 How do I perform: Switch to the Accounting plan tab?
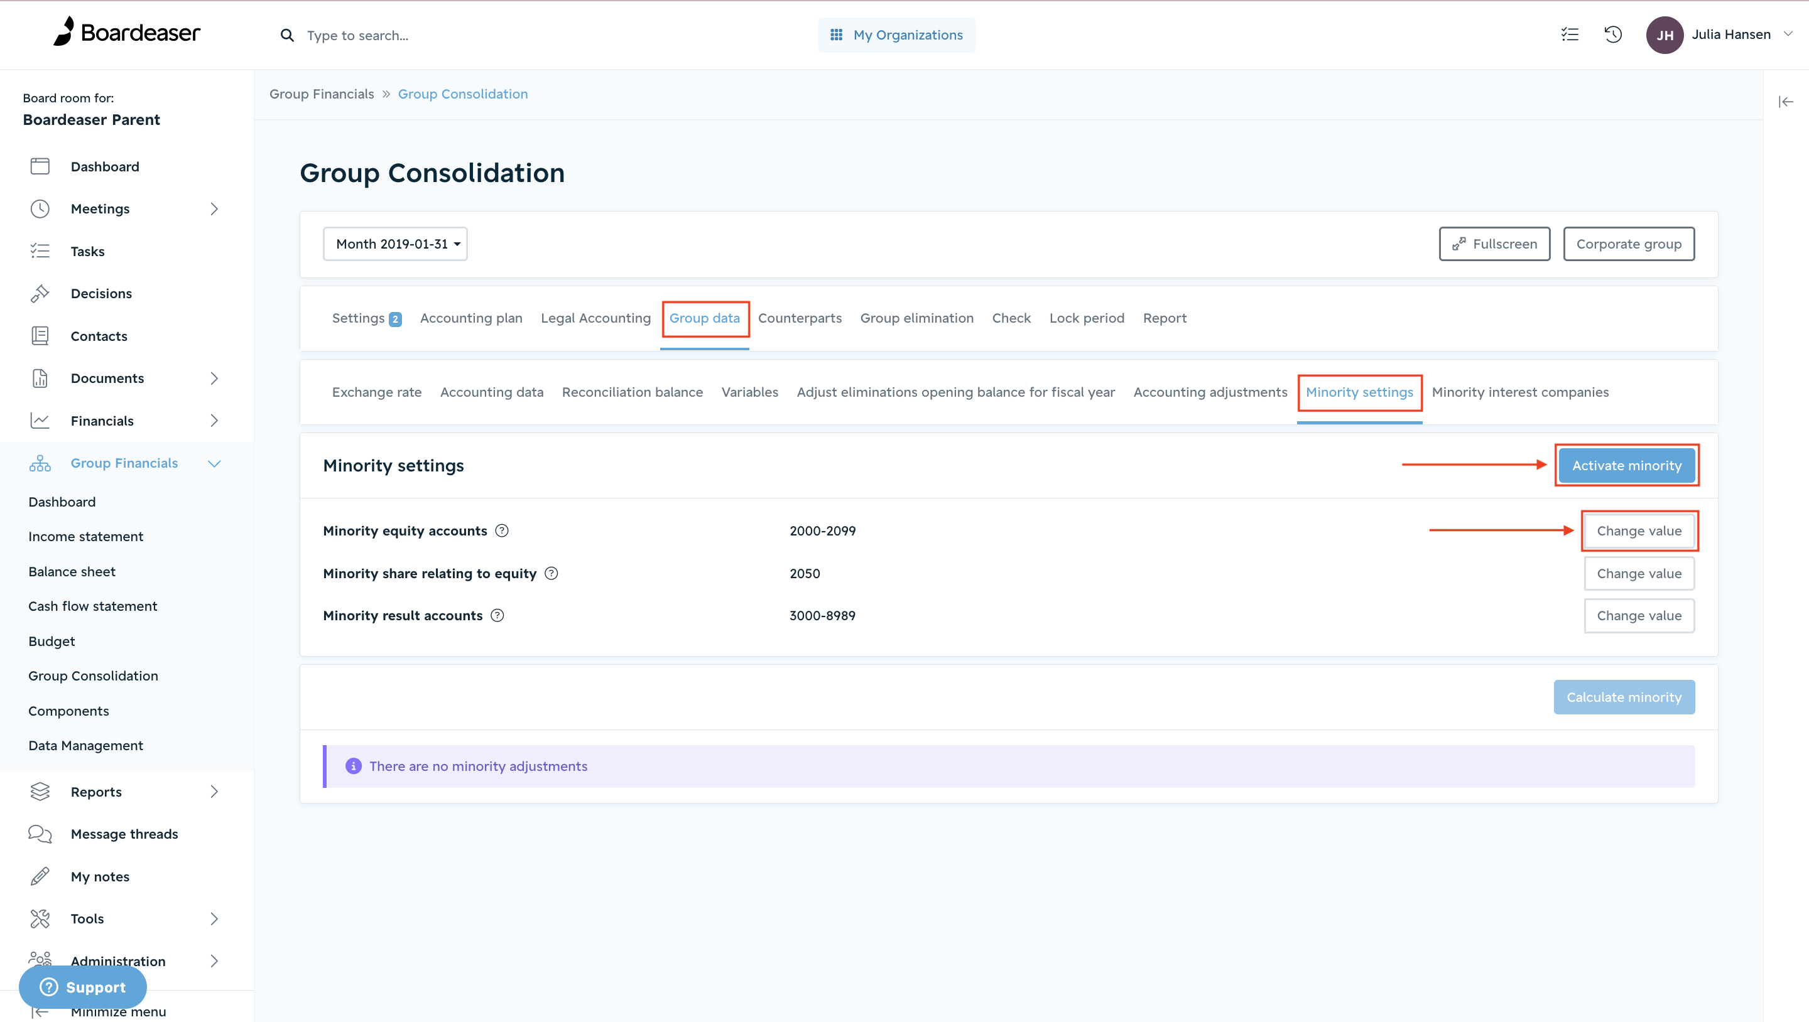[x=471, y=318]
